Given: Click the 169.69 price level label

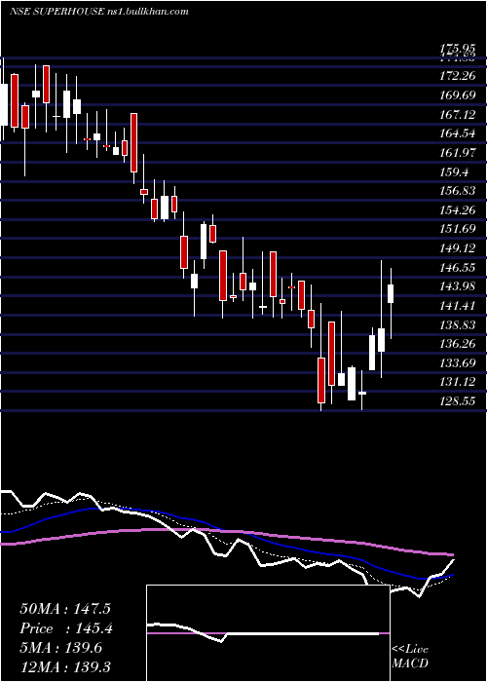Looking at the screenshot, I should [458, 95].
